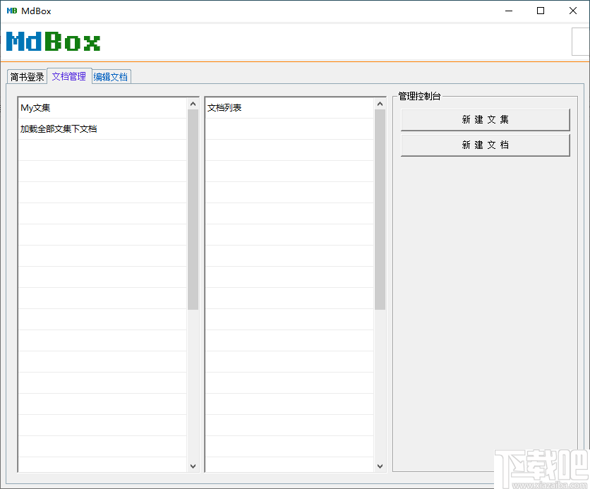This screenshot has height=489, width=590.
Task: Click the 新建文集 button
Action: click(485, 119)
